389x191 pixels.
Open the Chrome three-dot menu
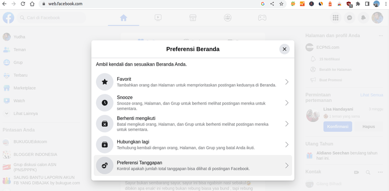pos(386,4)
